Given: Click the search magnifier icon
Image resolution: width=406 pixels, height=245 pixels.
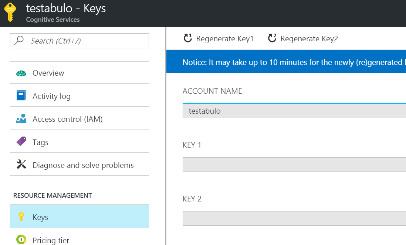Looking at the screenshot, I should point(19,40).
